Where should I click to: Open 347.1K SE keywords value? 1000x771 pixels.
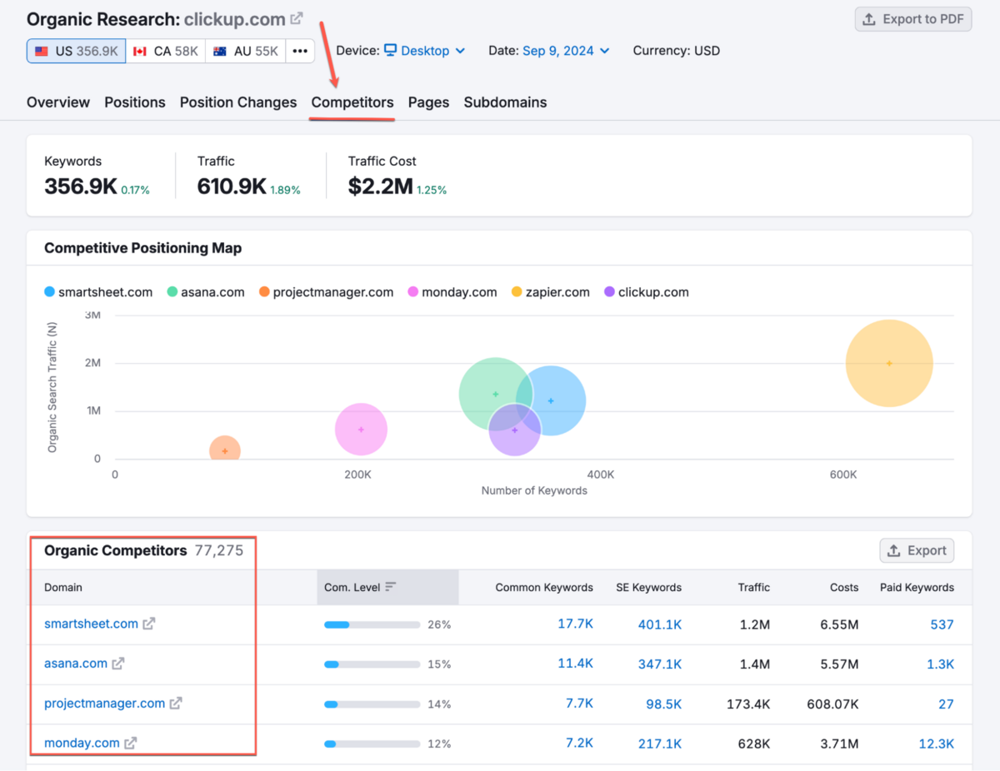click(660, 664)
